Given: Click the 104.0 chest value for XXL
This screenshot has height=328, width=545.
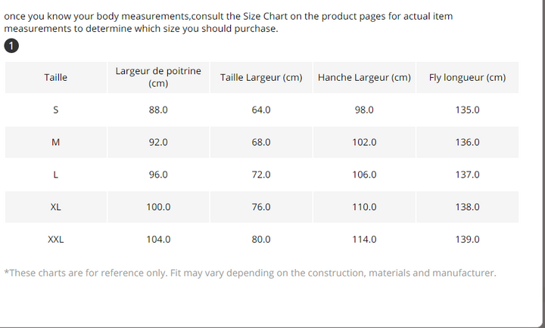Looking at the screenshot, I should (x=158, y=240).
